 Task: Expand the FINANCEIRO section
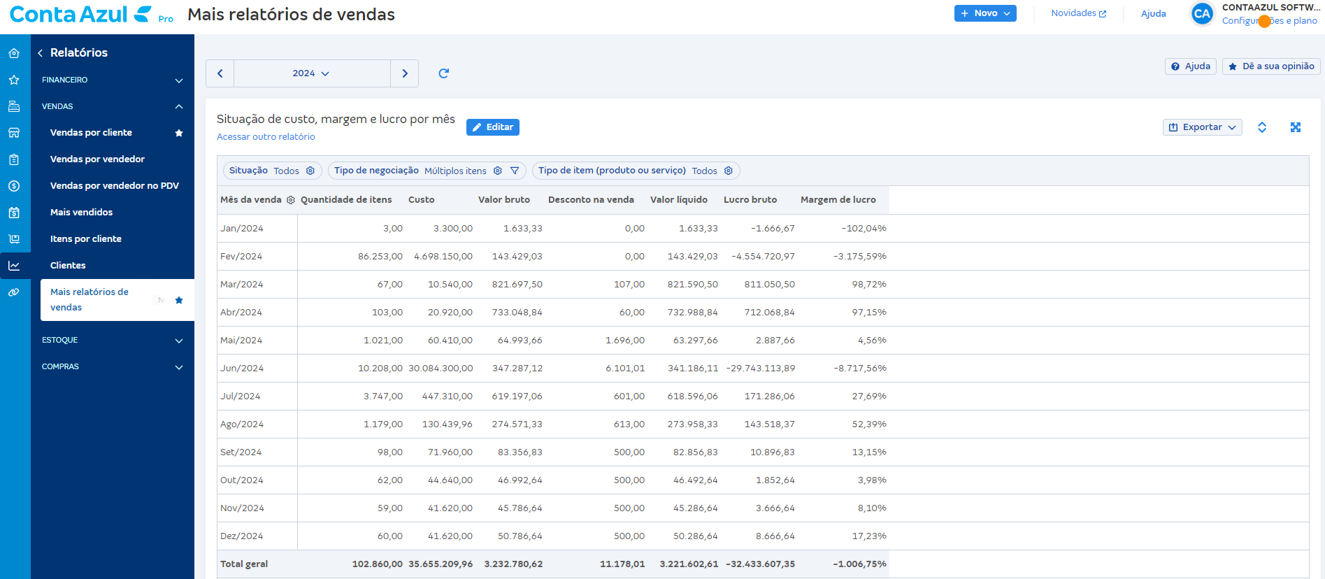pyautogui.click(x=113, y=80)
